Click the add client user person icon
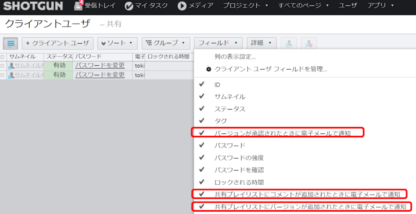Image resolution: width=416 pixels, height=214 pixels. pyautogui.click(x=289, y=43)
